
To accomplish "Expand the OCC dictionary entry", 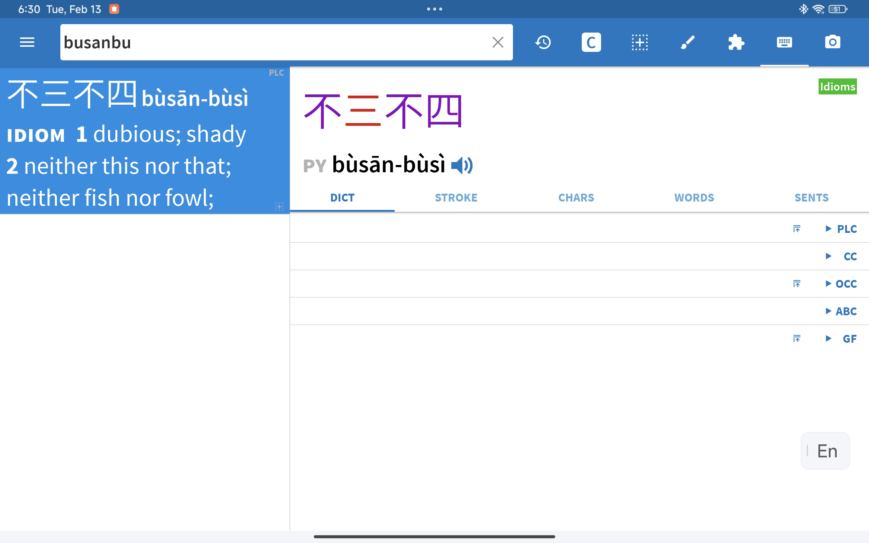I will tap(841, 284).
